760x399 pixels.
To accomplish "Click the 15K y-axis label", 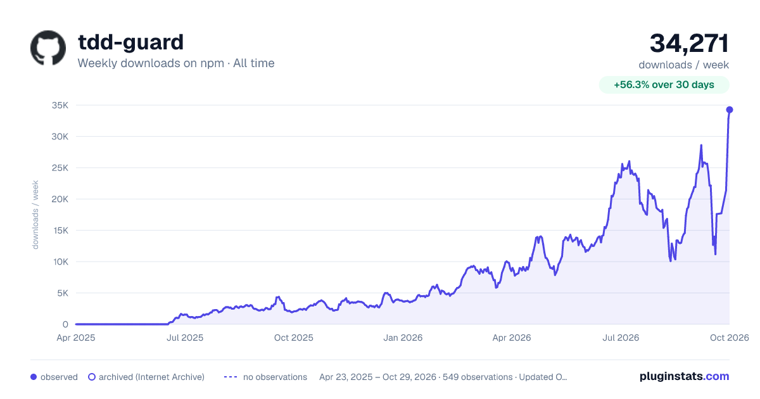I will (60, 231).
